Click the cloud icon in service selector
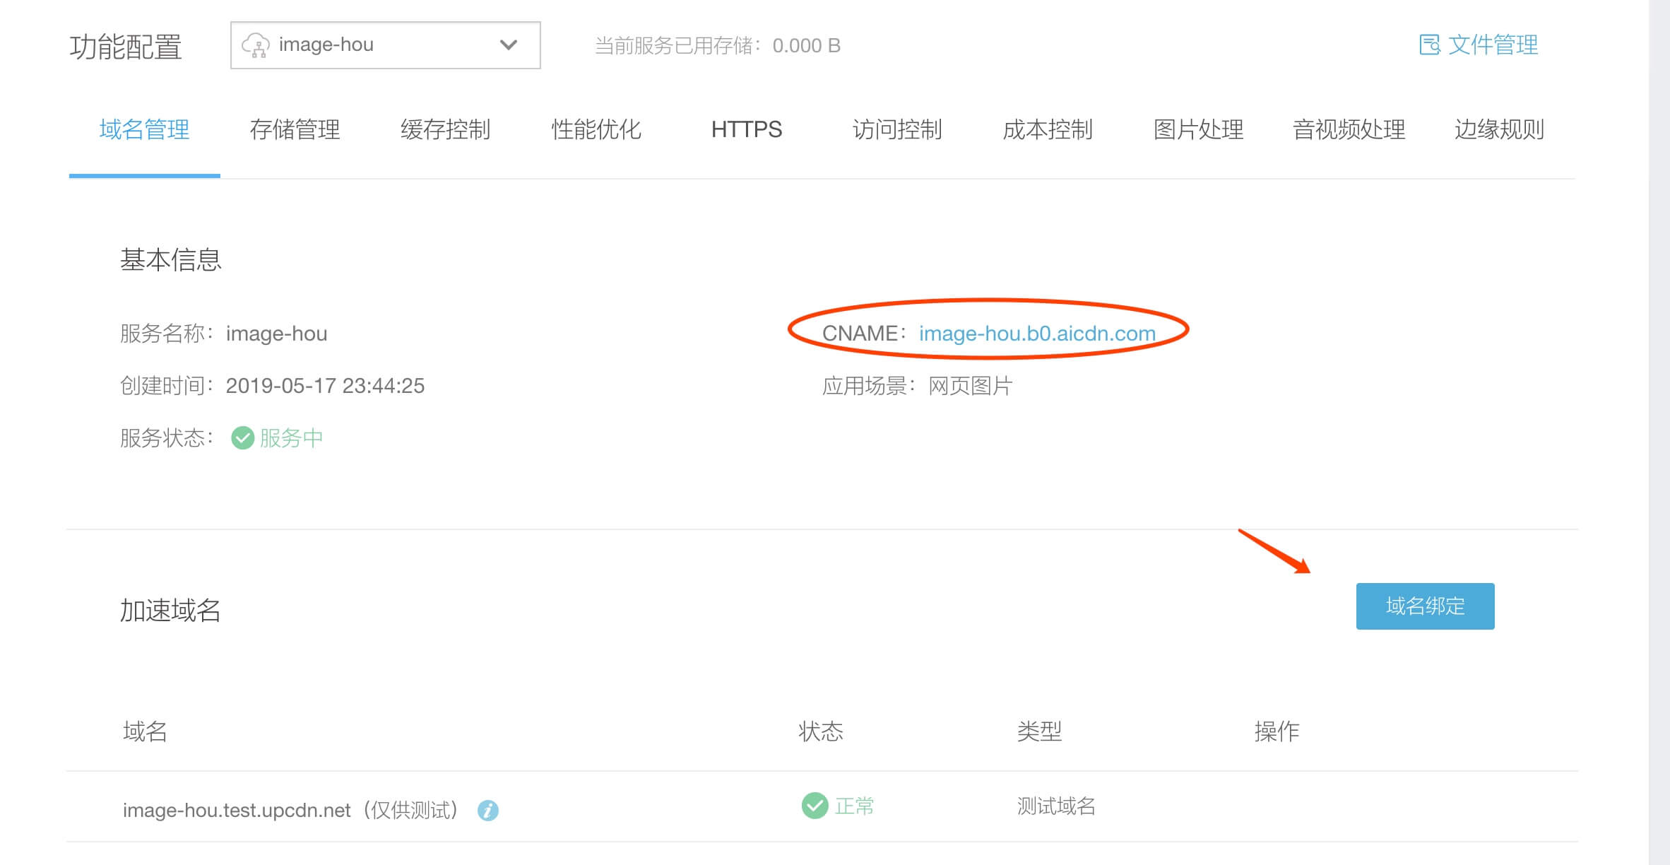 point(255,45)
